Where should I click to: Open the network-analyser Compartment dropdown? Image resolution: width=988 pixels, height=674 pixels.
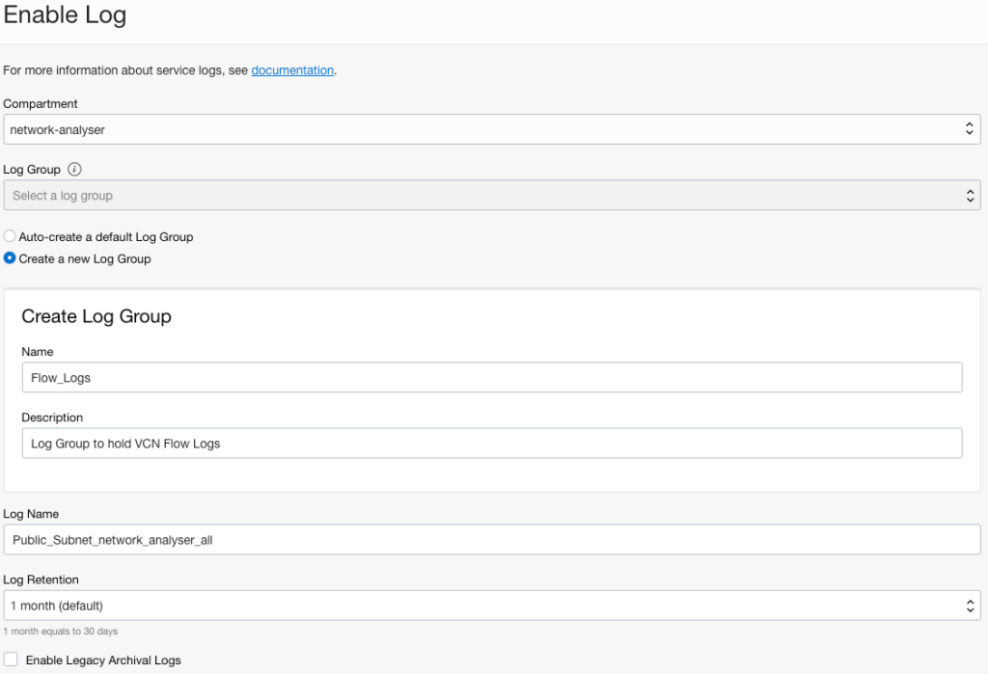[x=482, y=129]
